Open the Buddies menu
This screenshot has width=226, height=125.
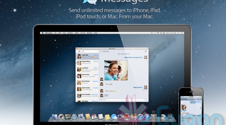[x=70, y=33]
